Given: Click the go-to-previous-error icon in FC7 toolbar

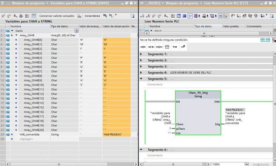Looking at the screenshot, I should click(x=233, y=16).
